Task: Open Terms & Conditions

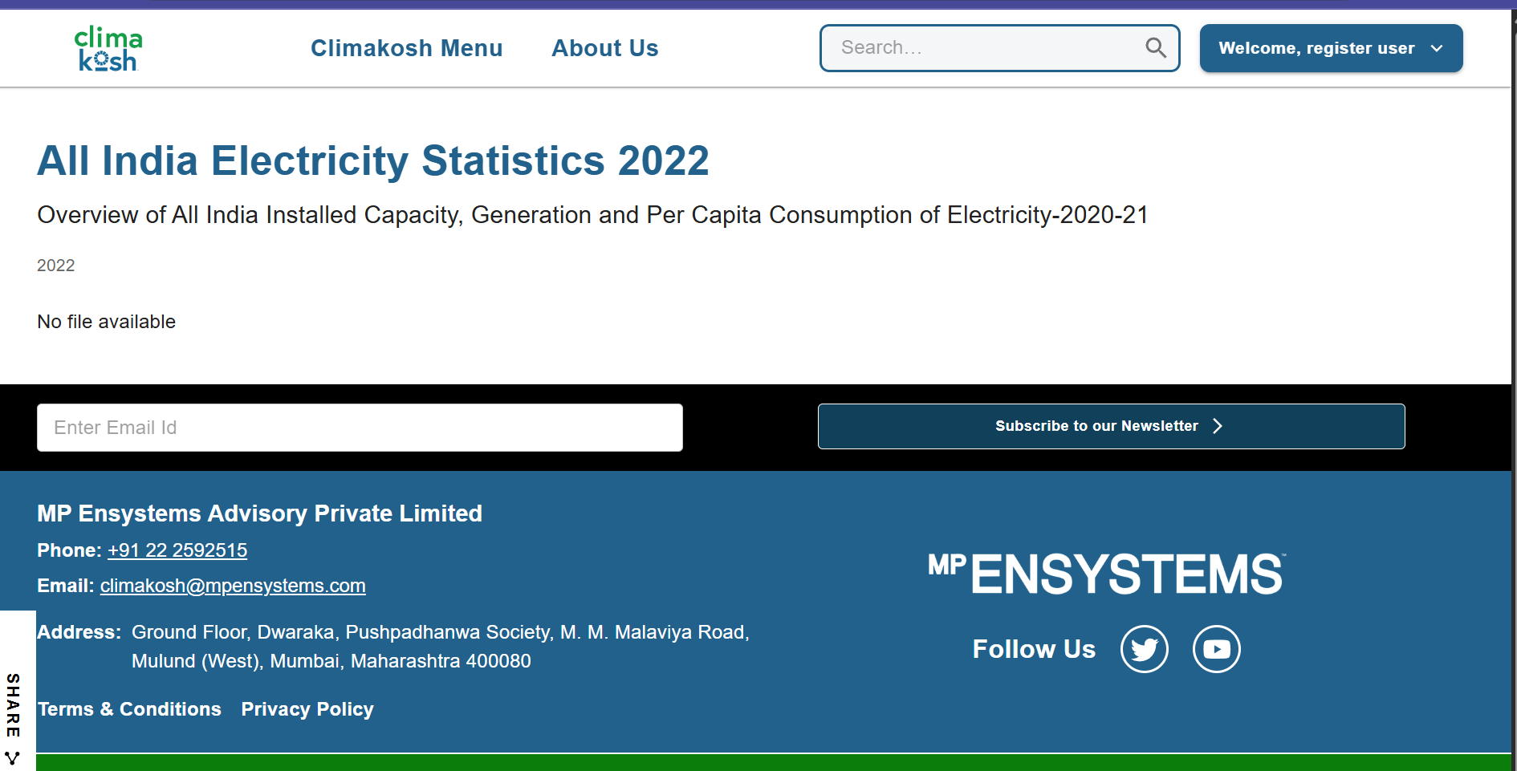Action: click(129, 709)
